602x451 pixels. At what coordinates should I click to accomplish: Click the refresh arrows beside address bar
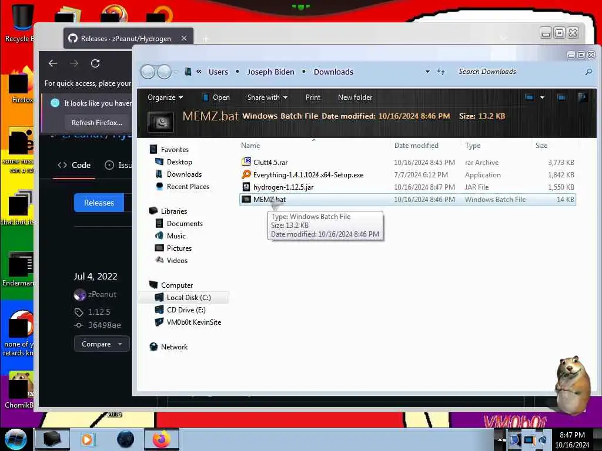(x=441, y=72)
